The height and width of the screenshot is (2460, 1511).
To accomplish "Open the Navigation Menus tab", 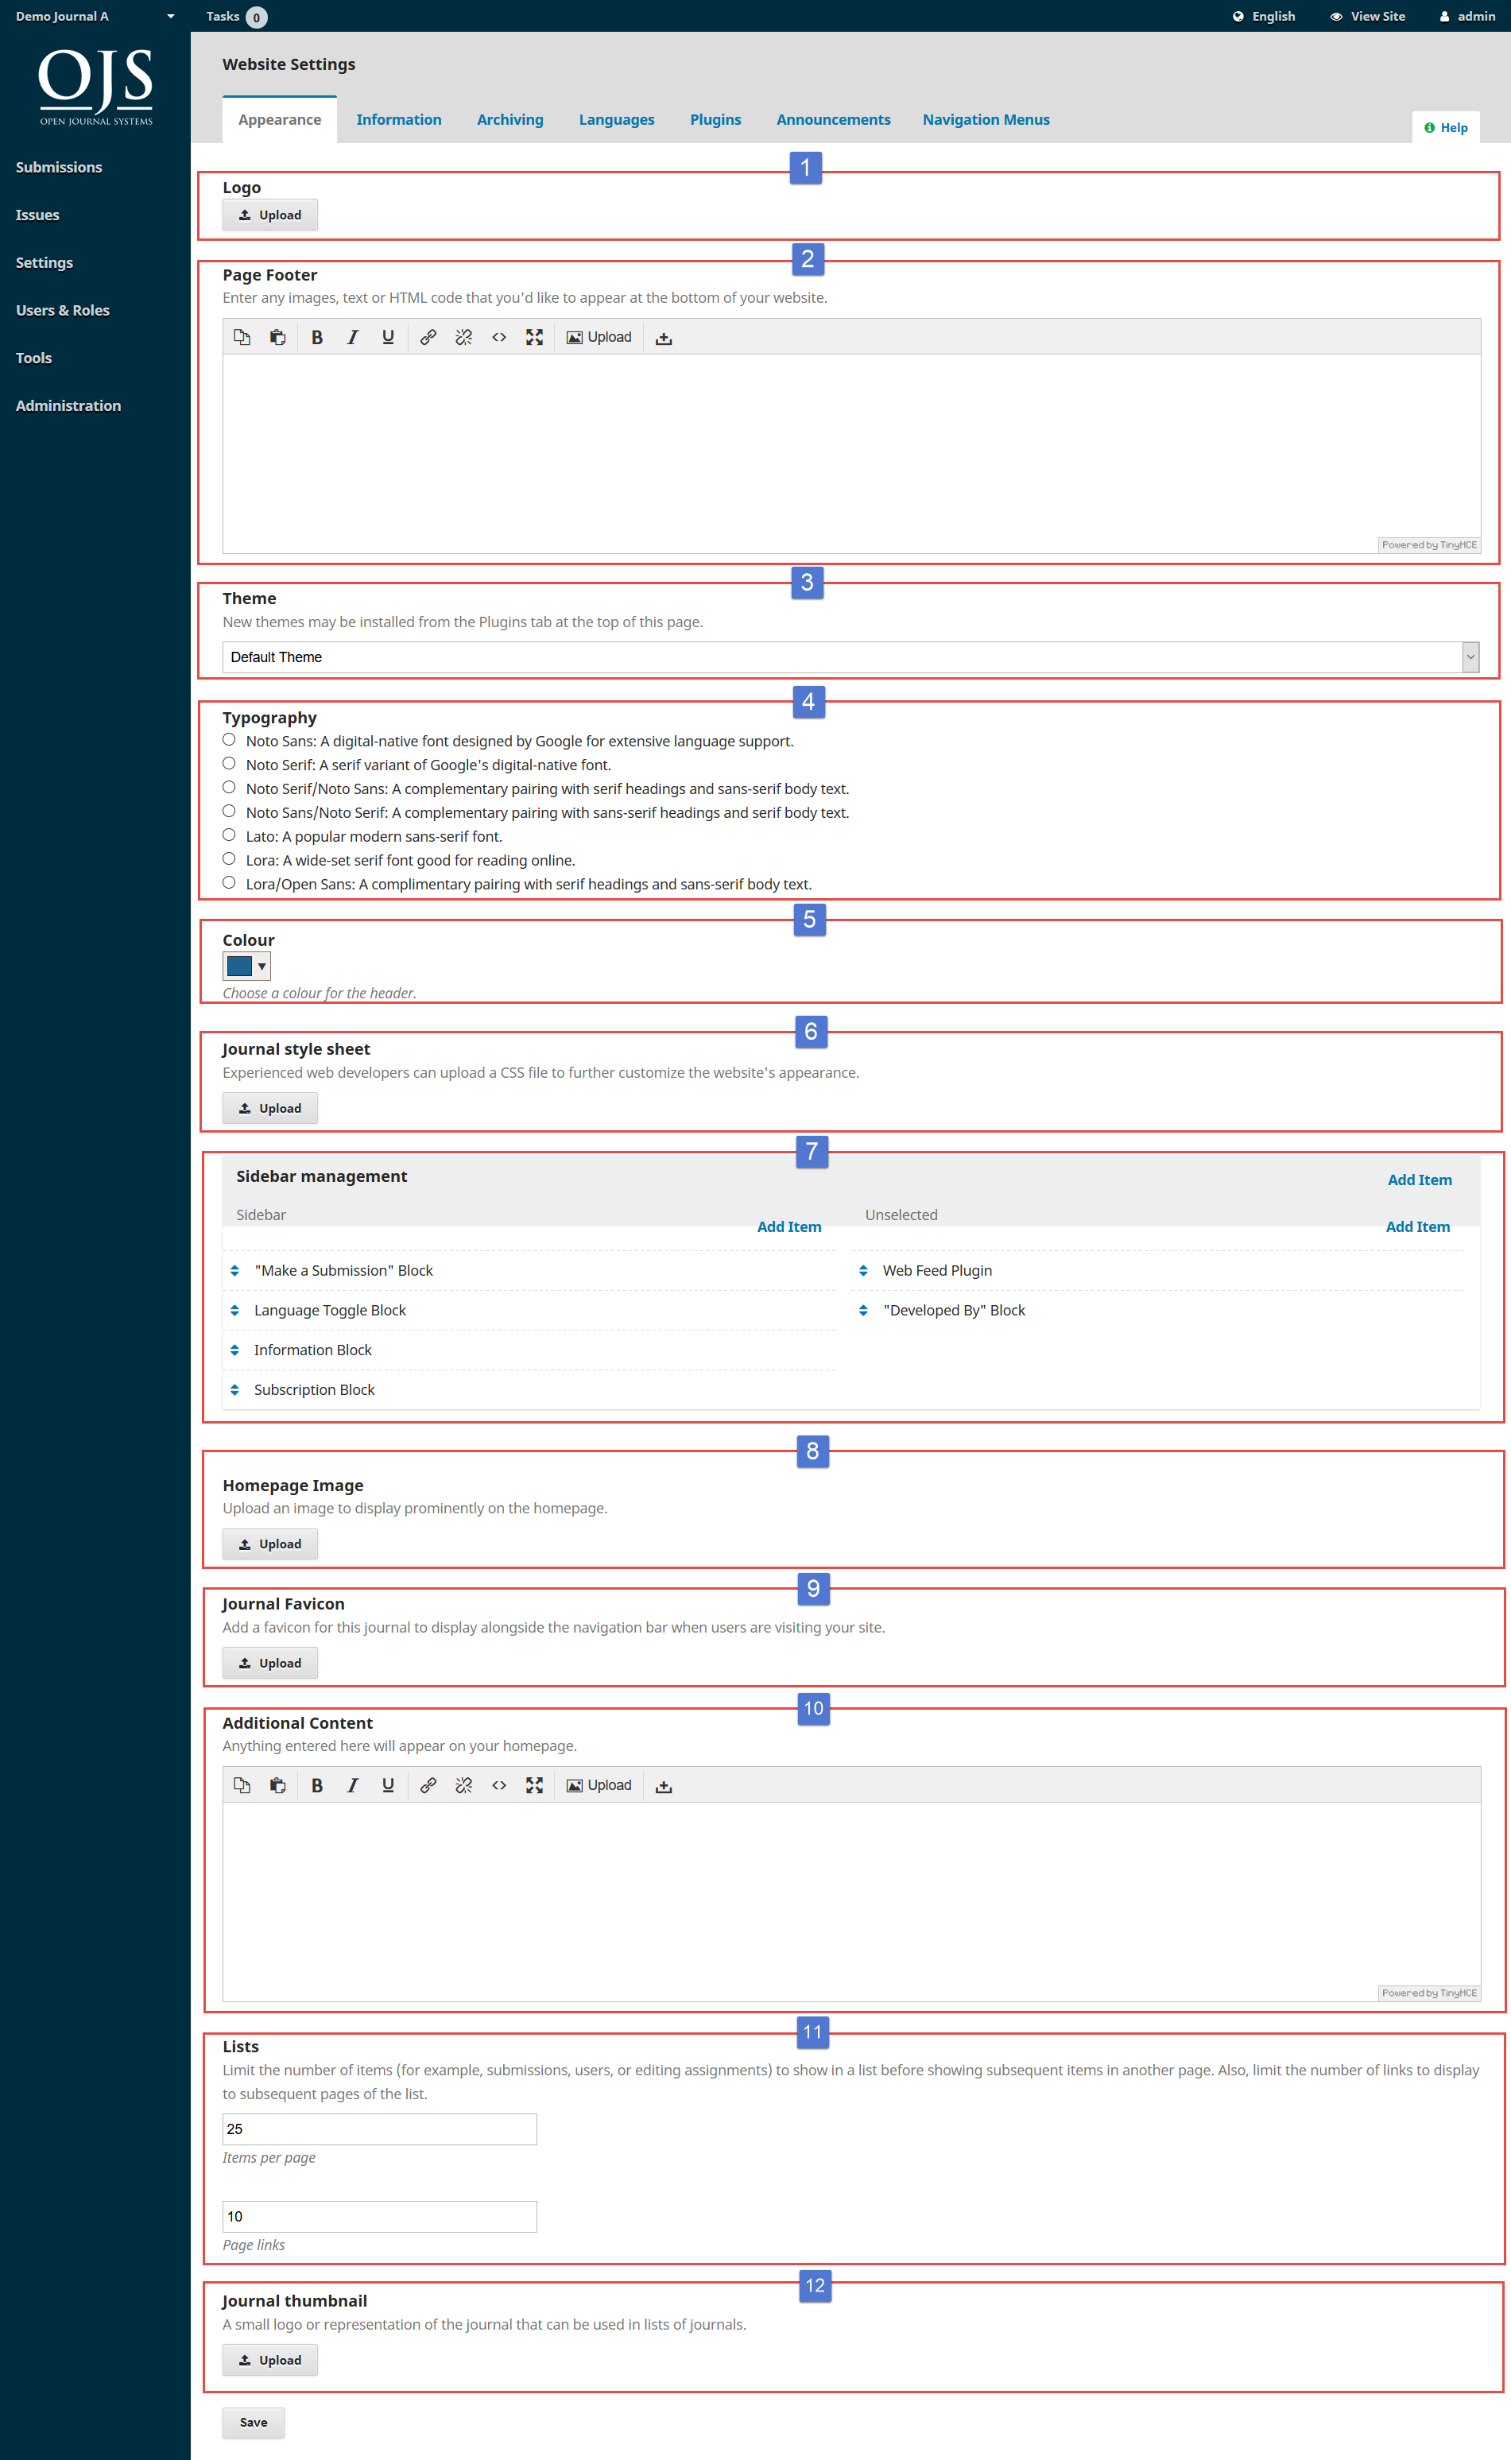I will pyautogui.click(x=986, y=119).
